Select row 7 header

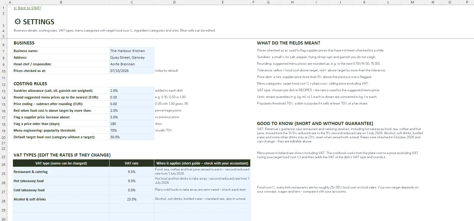(x=3, y=51)
